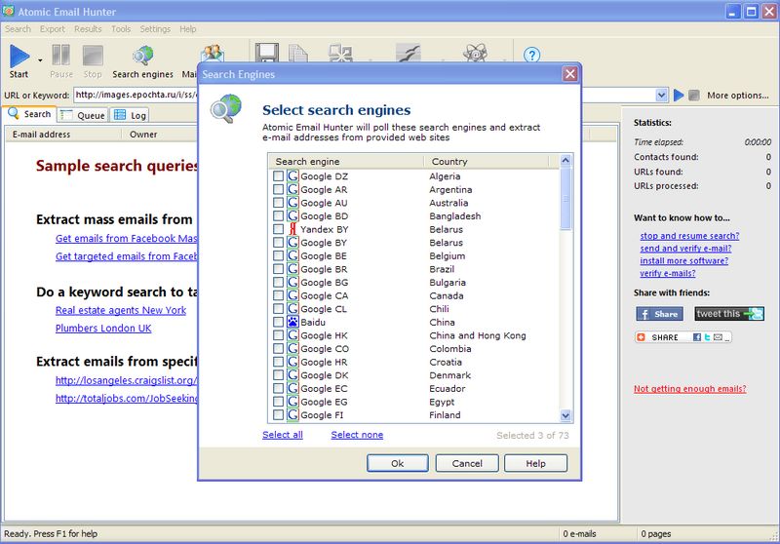Open Search engines toolbar icon

pyautogui.click(x=142, y=56)
